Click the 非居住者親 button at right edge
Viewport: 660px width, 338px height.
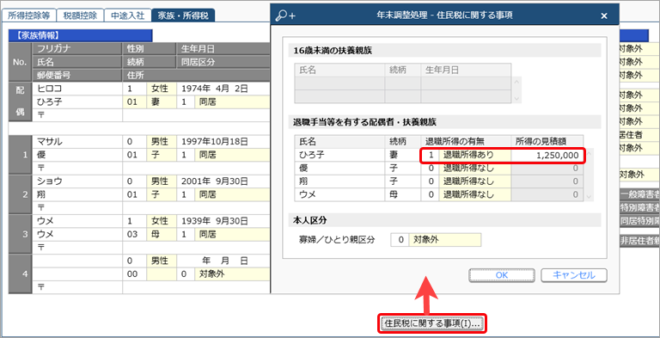point(639,241)
